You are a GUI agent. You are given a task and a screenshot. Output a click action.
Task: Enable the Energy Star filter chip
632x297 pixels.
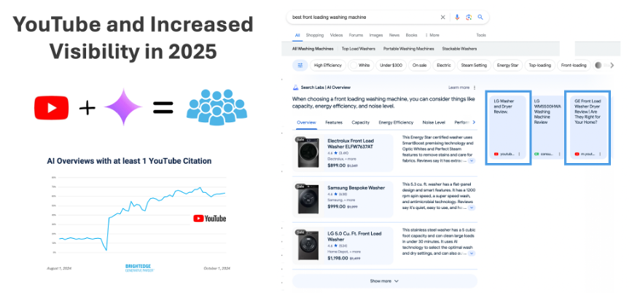[x=507, y=66]
